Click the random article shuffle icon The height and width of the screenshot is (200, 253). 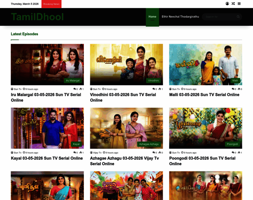tap(233, 4)
